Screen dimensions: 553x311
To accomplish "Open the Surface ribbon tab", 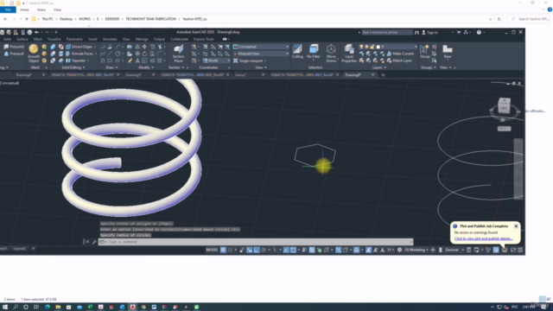I will pos(22,39).
